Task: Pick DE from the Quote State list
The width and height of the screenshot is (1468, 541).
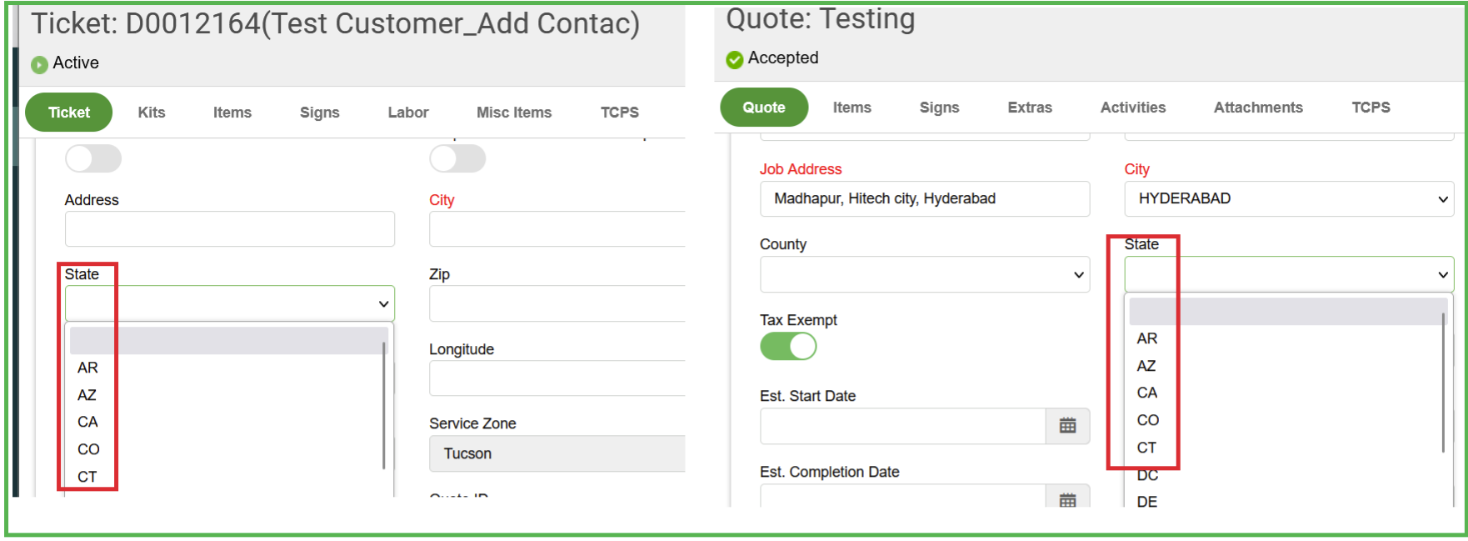Action: (1146, 502)
